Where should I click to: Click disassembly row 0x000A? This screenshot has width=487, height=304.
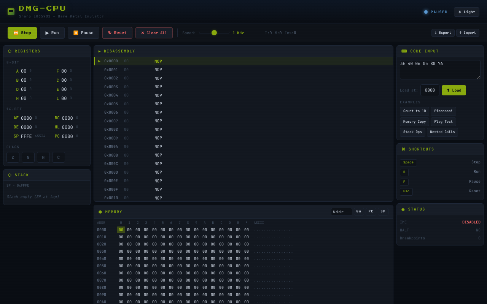point(243,147)
